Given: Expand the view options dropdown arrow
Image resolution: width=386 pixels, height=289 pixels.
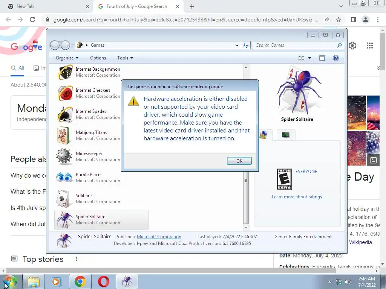Looking at the screenshot, I should [x=310, y=58].
